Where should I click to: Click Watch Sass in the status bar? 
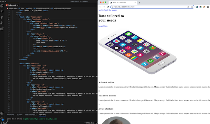click(x=89, y=123)
